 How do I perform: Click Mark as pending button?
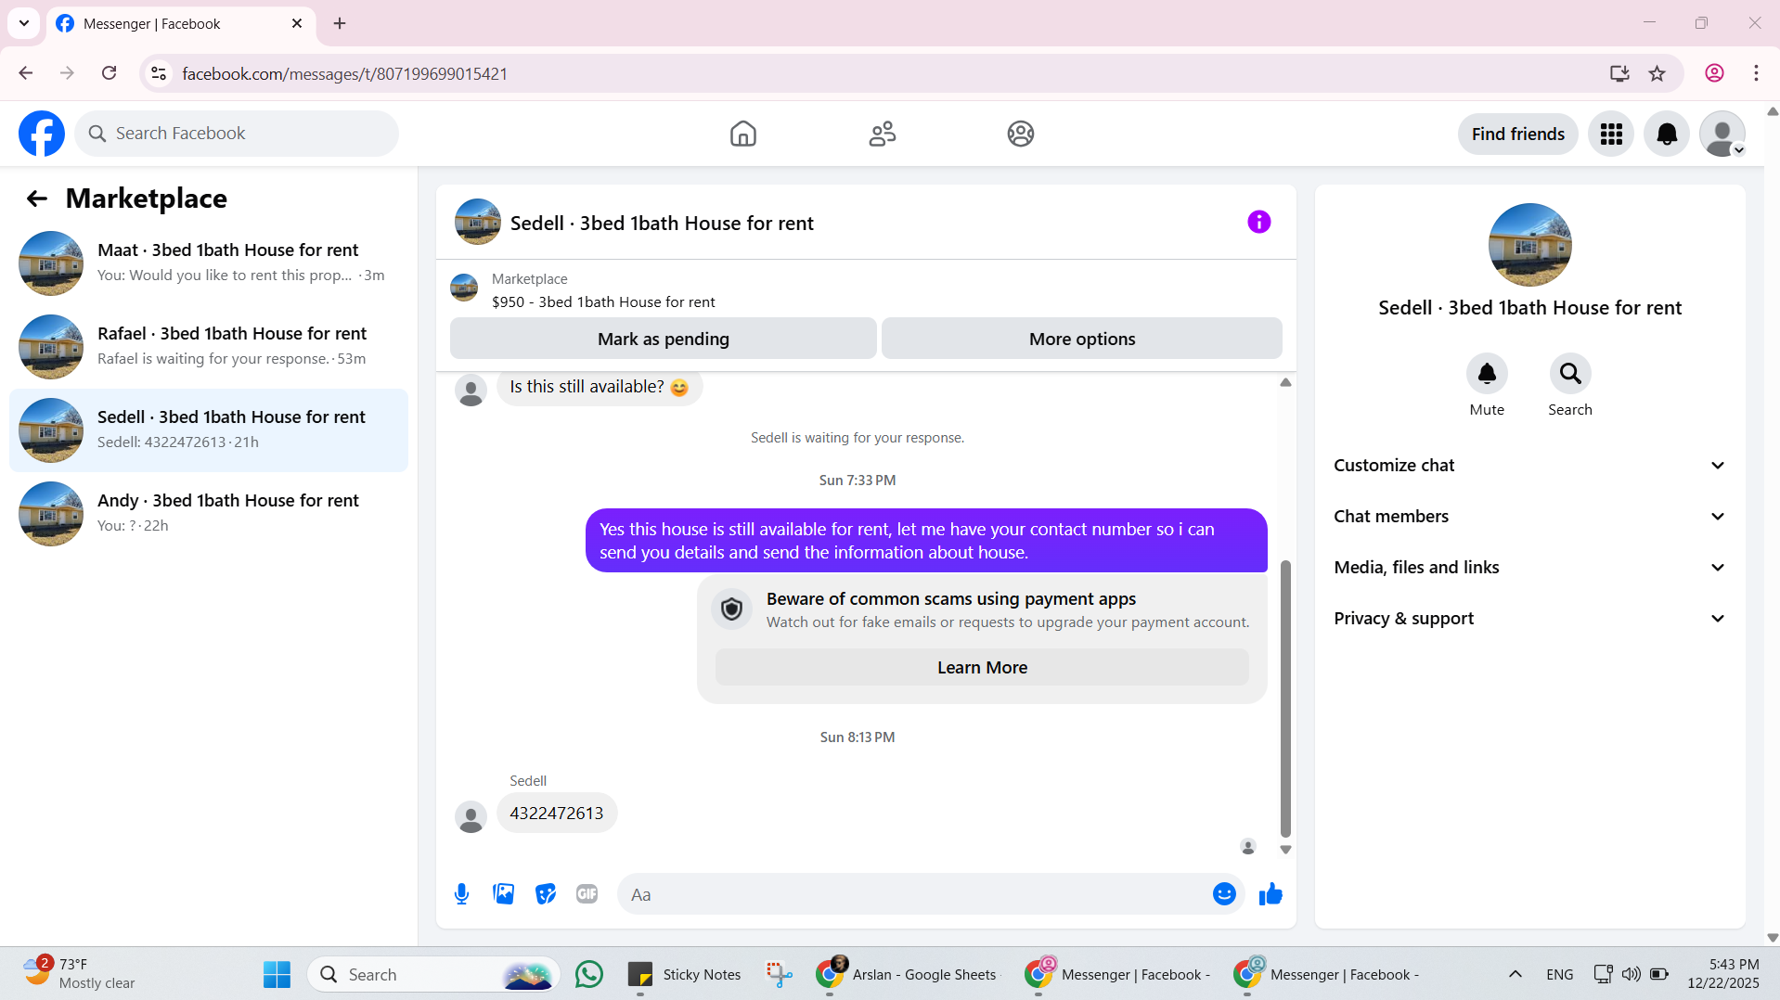pos(663,339)
